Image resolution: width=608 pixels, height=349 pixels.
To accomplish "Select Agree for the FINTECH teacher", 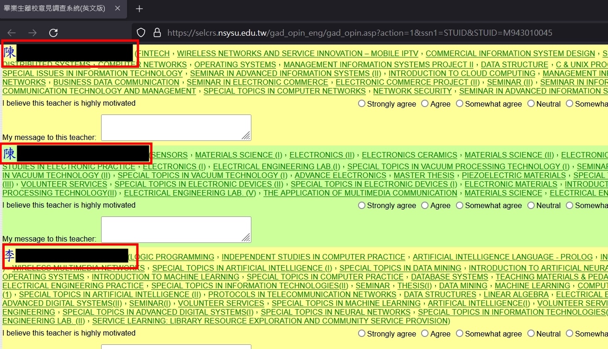I will tap(425, 103).
